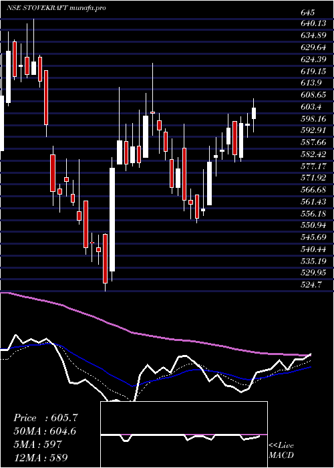Click the 577.17 price axis label
The image size is (334, 468).
(x=313, y=166)
